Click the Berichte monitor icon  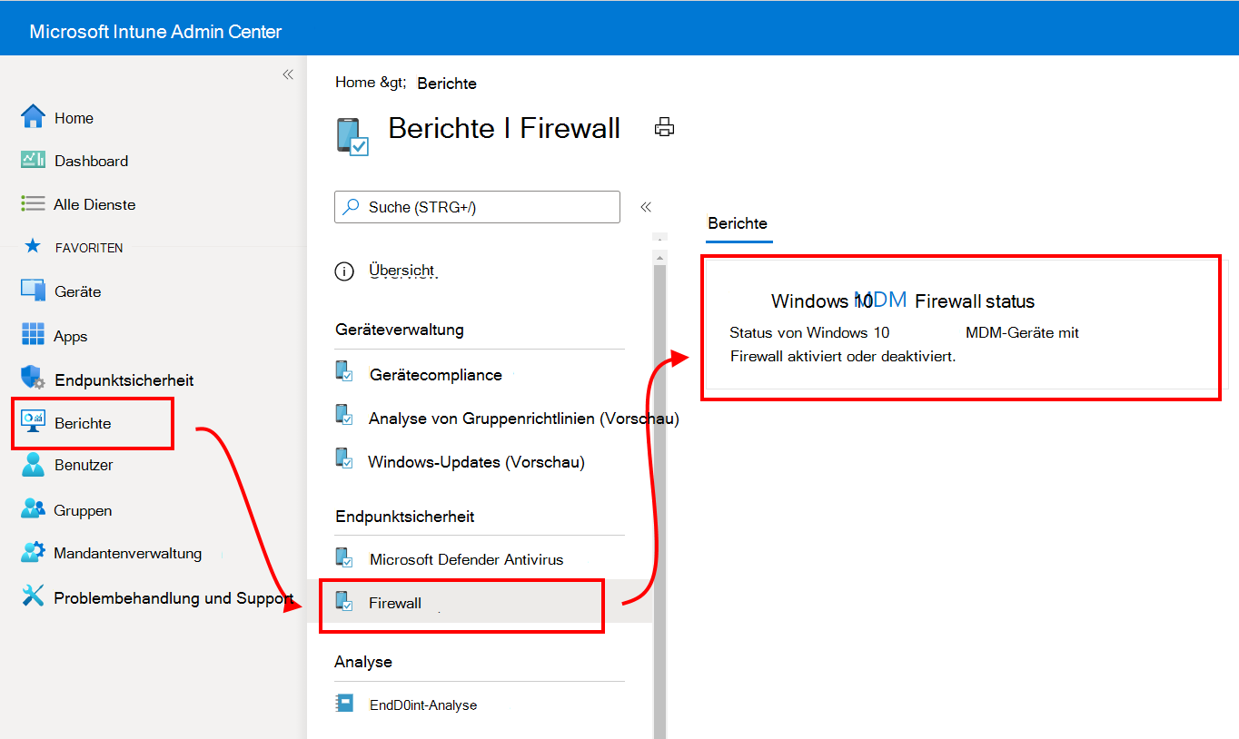33,421
